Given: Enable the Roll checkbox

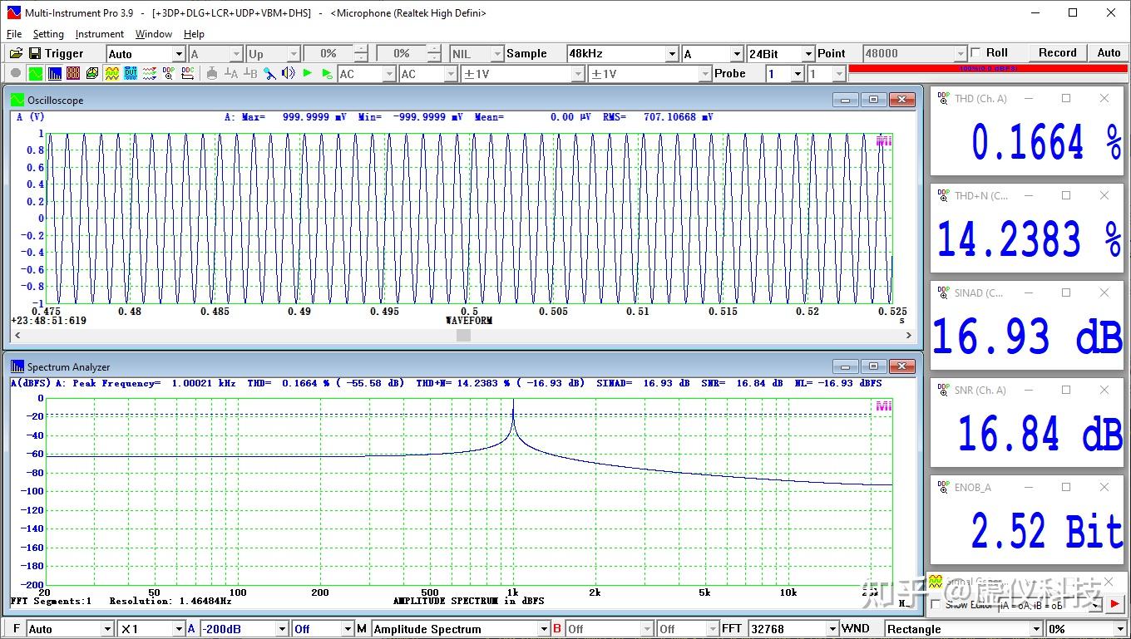Looking at the screenshot, I should click(x=976, y=52).
